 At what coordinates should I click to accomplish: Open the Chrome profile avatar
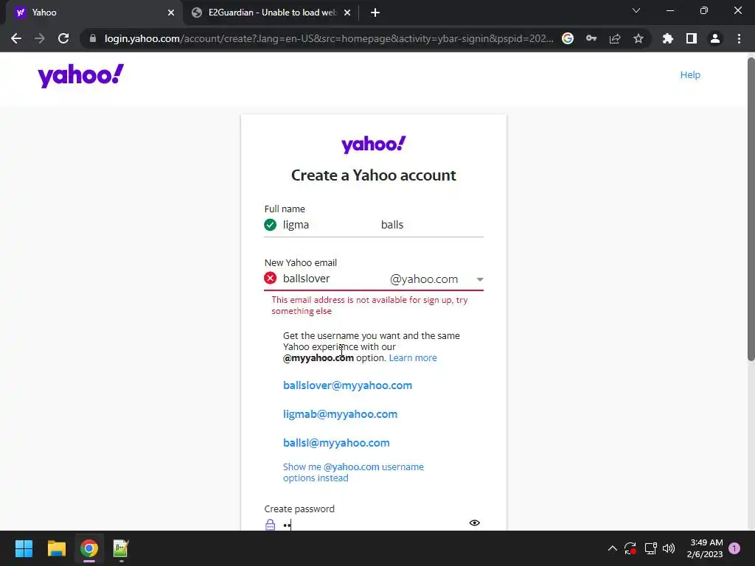coord(715,38)
